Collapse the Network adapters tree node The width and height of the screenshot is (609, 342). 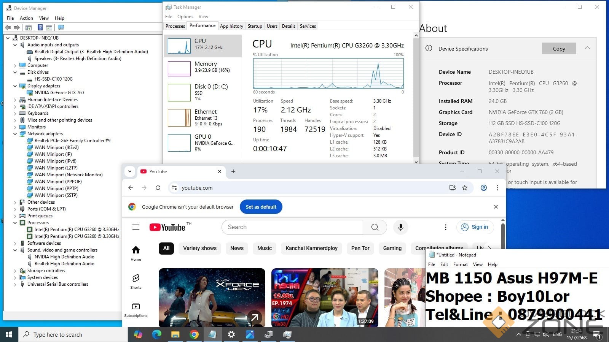click(x=15, y=134)
